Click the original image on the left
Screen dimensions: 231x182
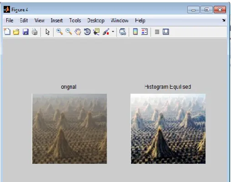(70, 129)
